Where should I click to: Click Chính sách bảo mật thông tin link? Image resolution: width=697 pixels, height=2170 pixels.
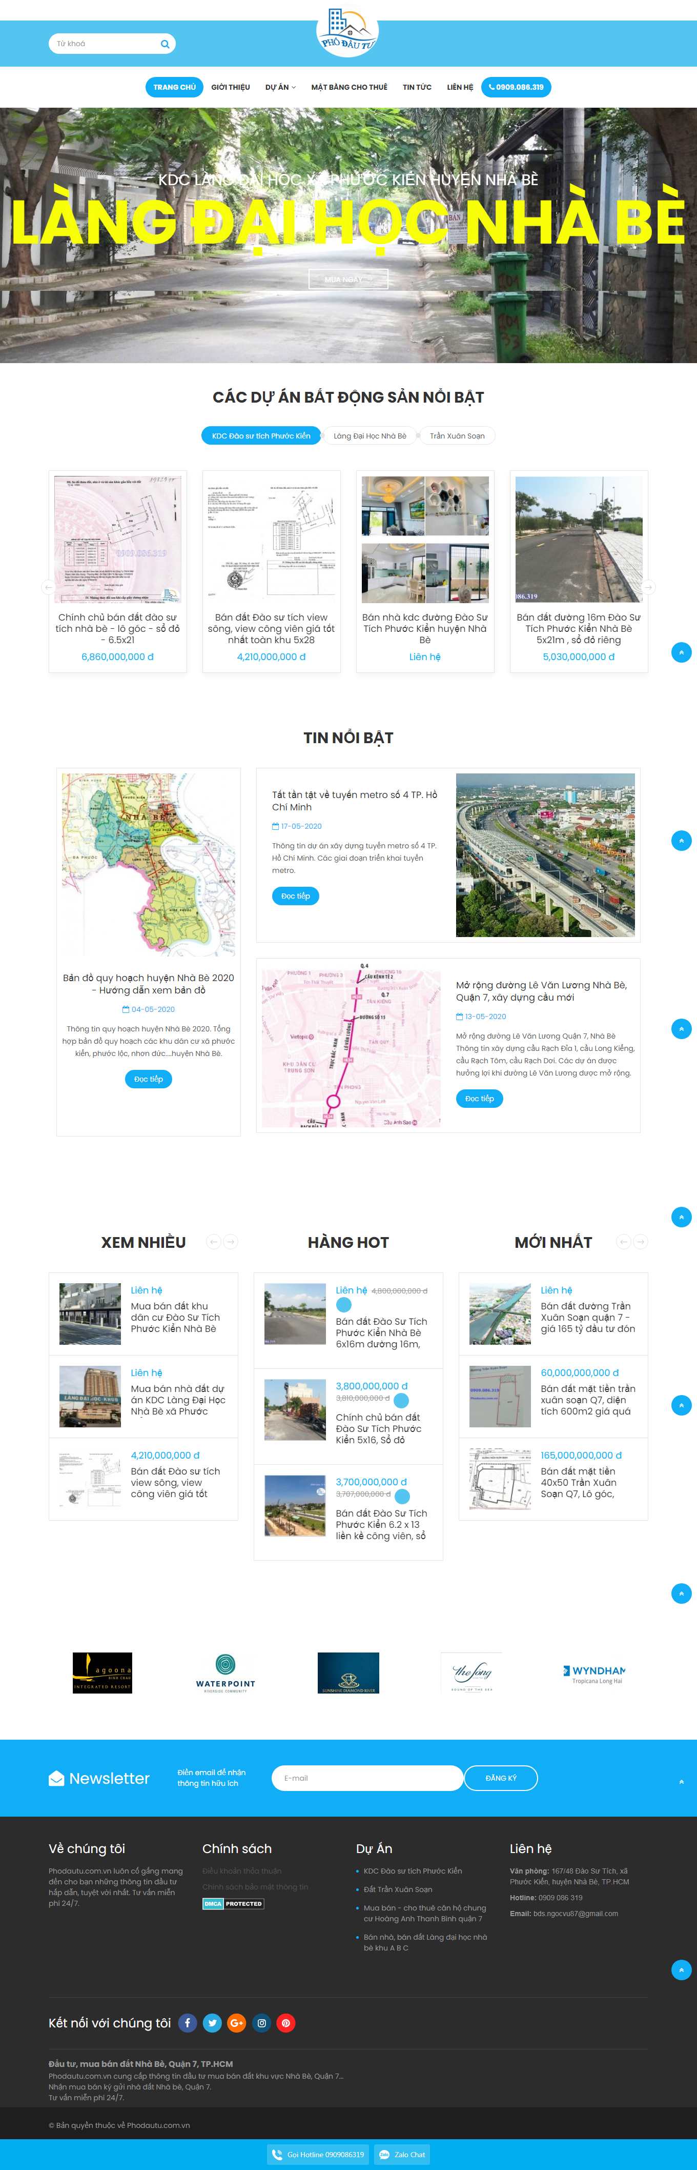click(255, 1887)
